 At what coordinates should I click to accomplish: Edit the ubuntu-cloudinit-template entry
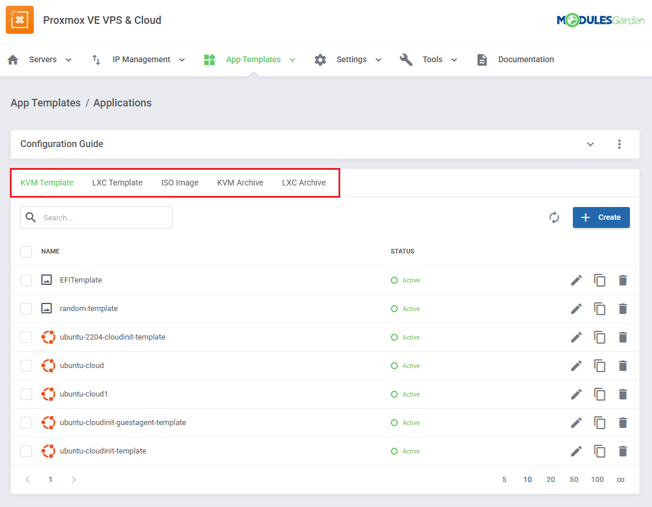point(576,451)
